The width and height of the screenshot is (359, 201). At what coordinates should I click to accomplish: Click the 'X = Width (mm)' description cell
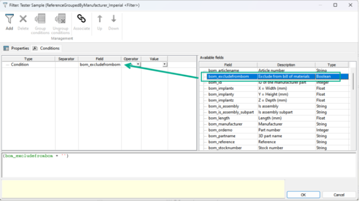pyautogui.click(x=286, y=88)
